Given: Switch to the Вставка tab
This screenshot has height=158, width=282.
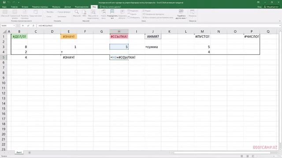Looking at the screenshot, I should point(25,7).
